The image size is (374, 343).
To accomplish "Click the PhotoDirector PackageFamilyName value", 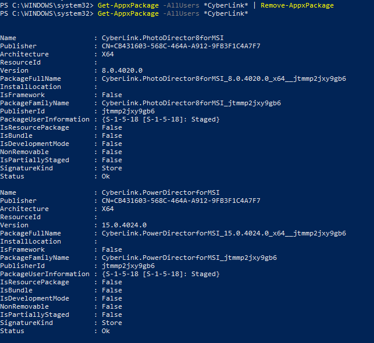I will [191, 103].
